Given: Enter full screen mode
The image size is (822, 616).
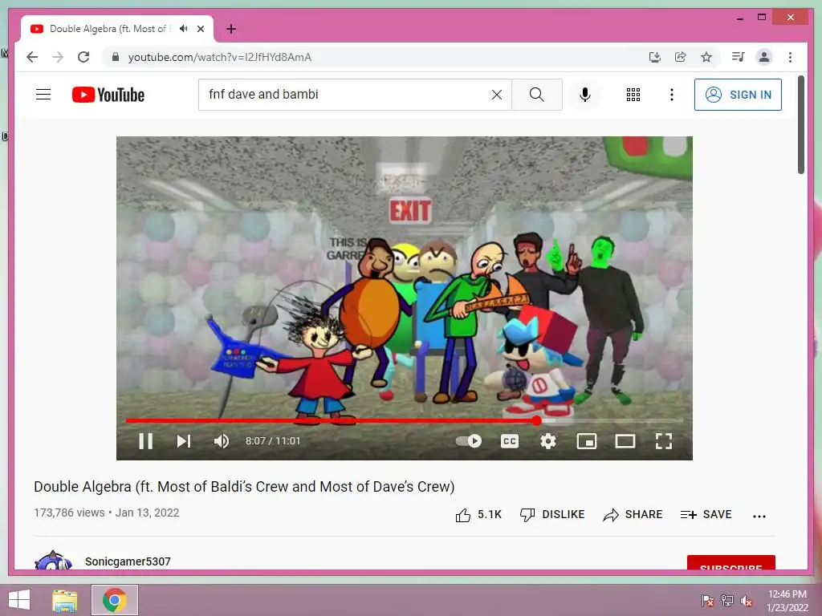Looking at the screenshot, I should (x=664, y=441).
